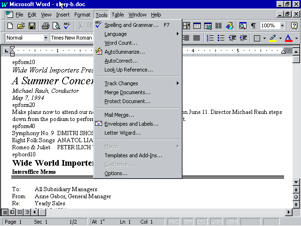Open the Window menu
Viewport: 301px width, 226px height.
[137, 15]
